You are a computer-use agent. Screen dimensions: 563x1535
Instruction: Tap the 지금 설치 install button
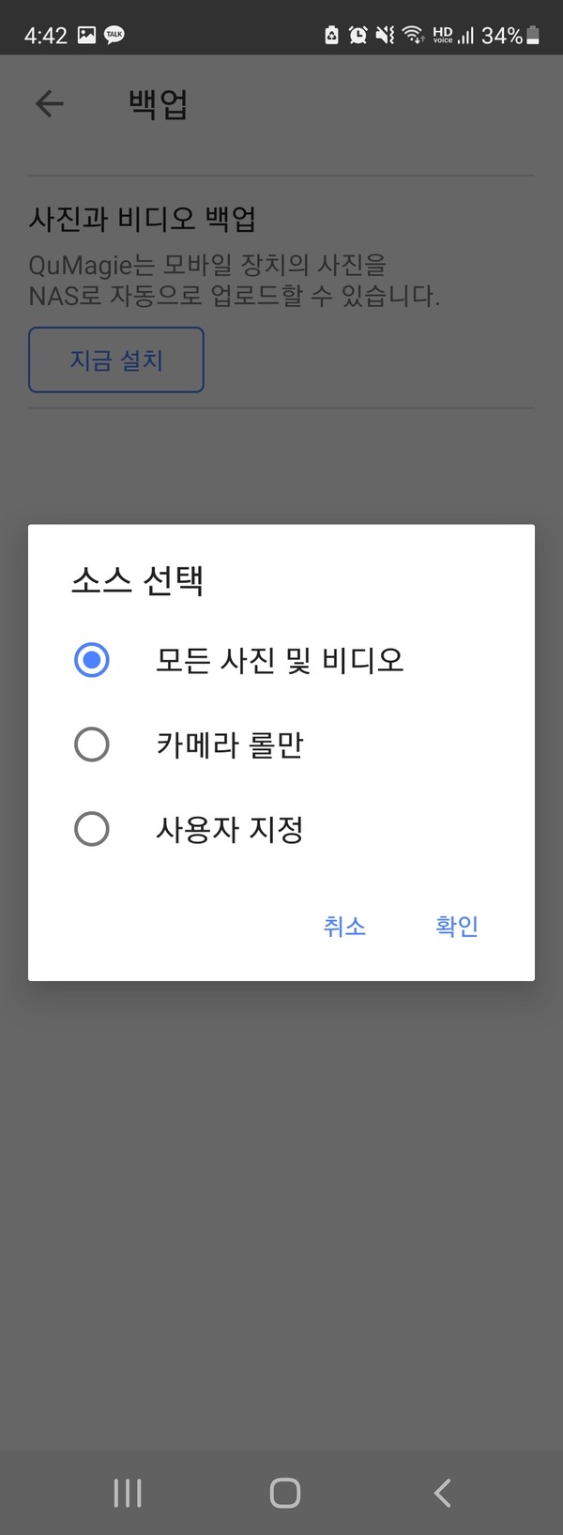(115, 359)
